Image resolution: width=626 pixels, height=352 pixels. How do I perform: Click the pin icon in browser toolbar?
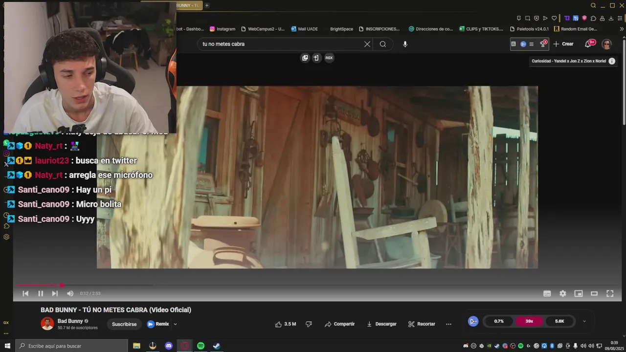click(x=519, y=18)
